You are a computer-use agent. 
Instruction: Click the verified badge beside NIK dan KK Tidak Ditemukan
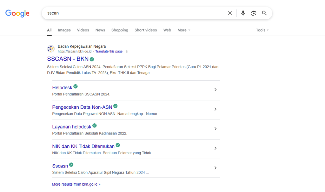(x=118, y=145)
